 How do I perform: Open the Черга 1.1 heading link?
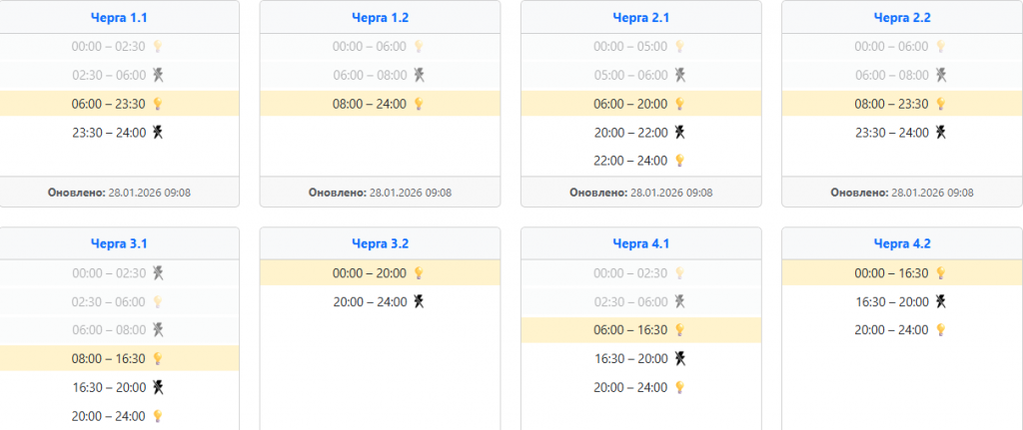pos(118,17)
